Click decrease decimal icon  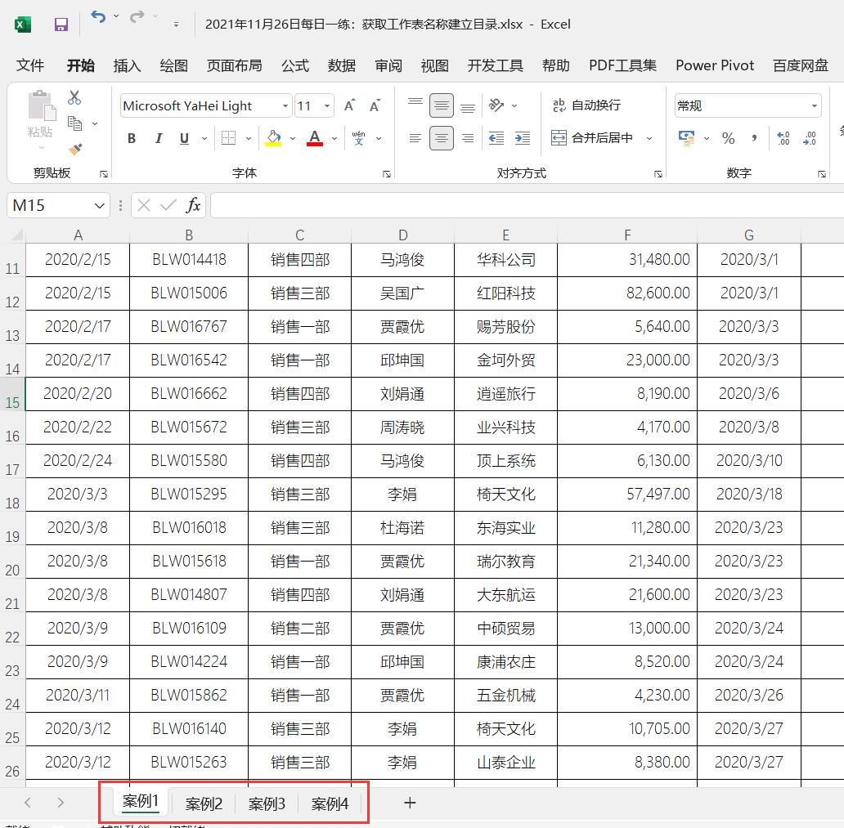(810, 138)
